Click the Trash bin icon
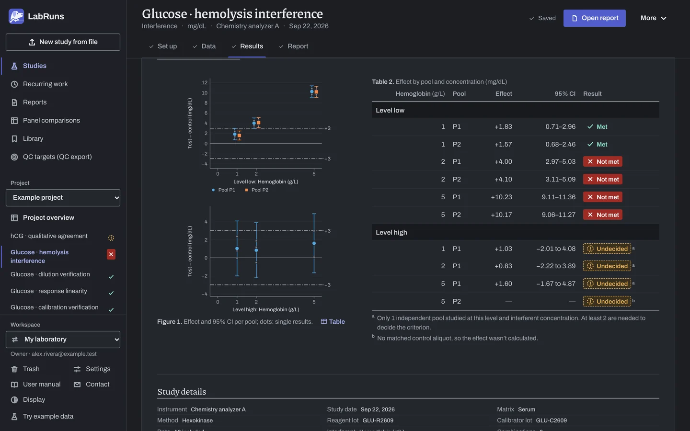This screenshot has width=690, height=431. (x=14, y=369)
